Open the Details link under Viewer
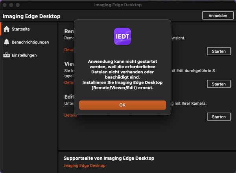236x173 pixels. pos(69,83)
